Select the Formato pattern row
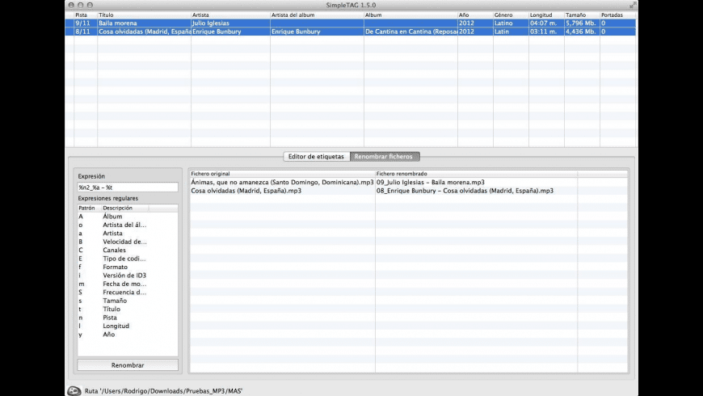Image resolution: width=703 pixels, height=396 pixels. coord(128,267)
